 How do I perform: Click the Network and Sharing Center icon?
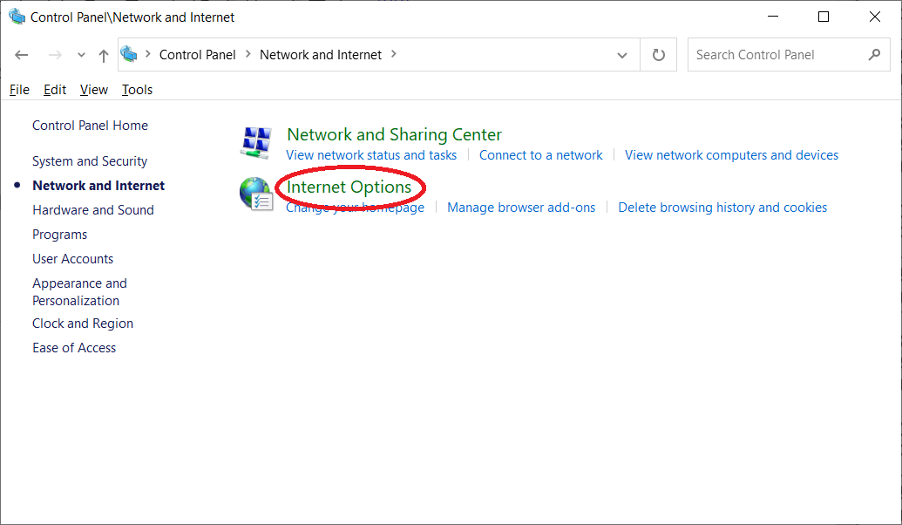click(256, 142)
